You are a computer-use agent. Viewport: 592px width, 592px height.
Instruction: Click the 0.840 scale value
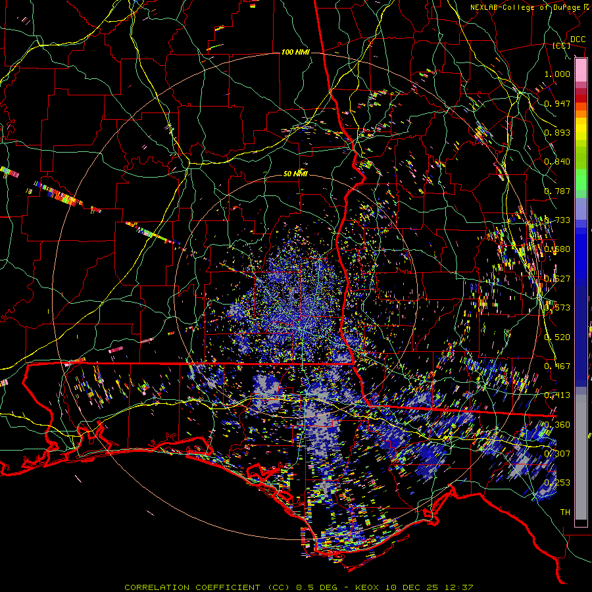pyautogui.click(x=557, y=162)
